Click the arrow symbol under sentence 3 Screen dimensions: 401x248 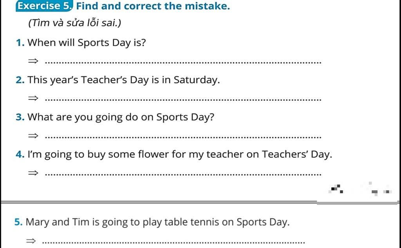pos(33,136)
